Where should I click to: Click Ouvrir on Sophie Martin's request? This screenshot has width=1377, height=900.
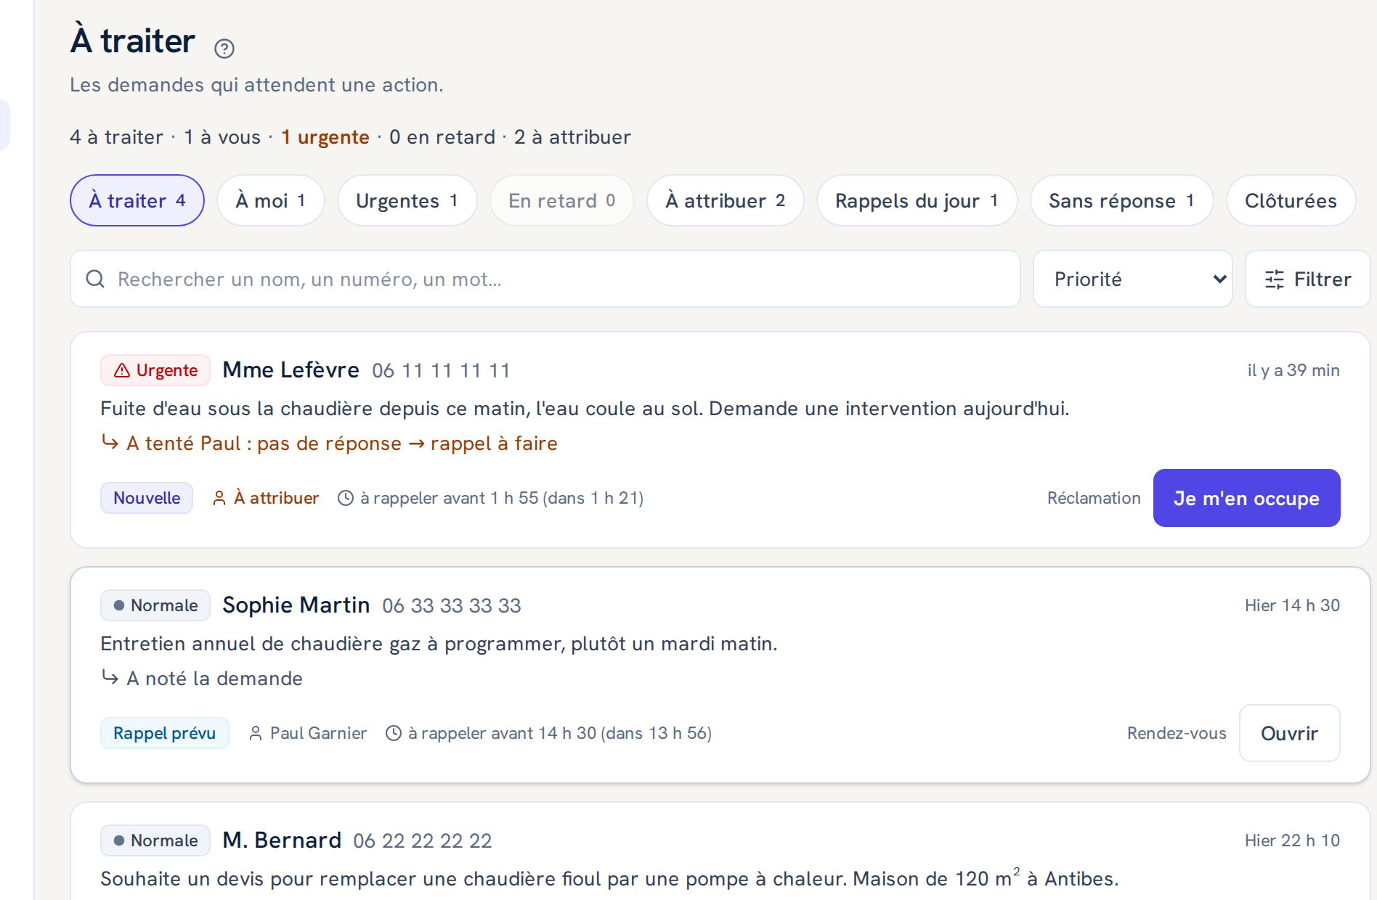coord(1289,733)
